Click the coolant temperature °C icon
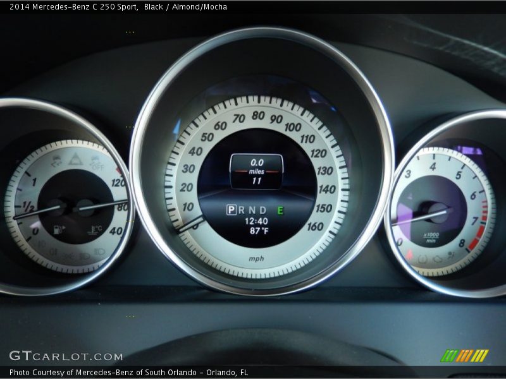Viewport: 506px width, 379px height. [x=95, y=230]
